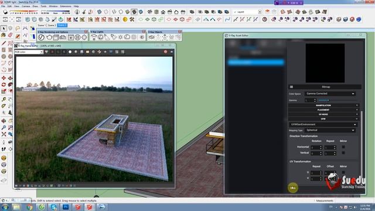
Task: Expand the MANIPULATION section
Action: 323,105
